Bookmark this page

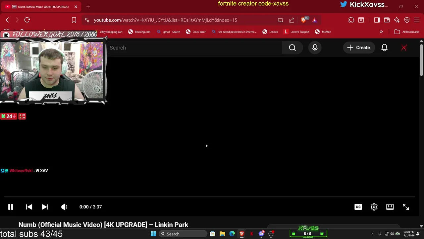[x=74, y=20]
